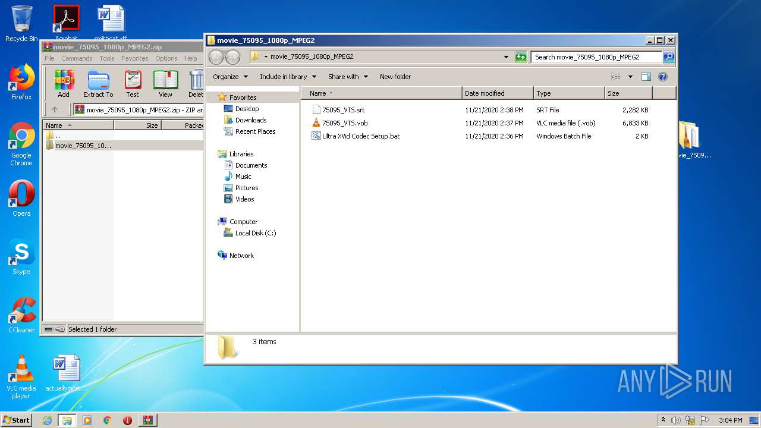Open Local Disk (C:) in sidebar
The image size is (761, 428).
click(x=256, y=233)
